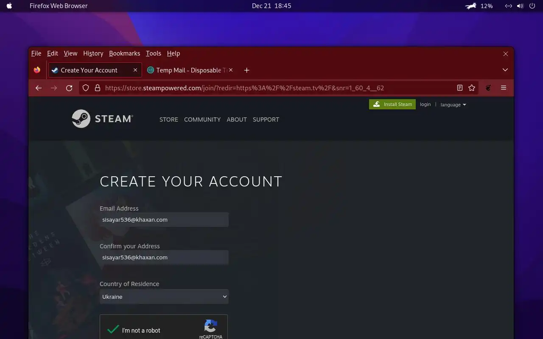Click the Install Steam button
Viewport: 543px width, 339px height.
point(392,104)
